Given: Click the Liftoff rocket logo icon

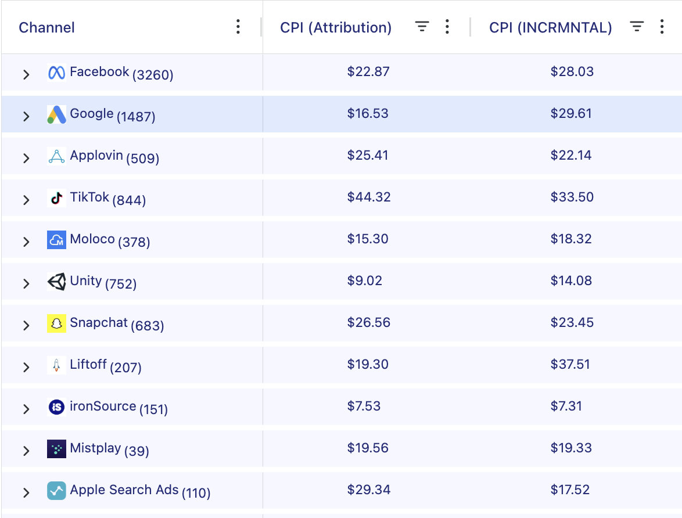Looking at the screenshot, I should pos(56,365).
